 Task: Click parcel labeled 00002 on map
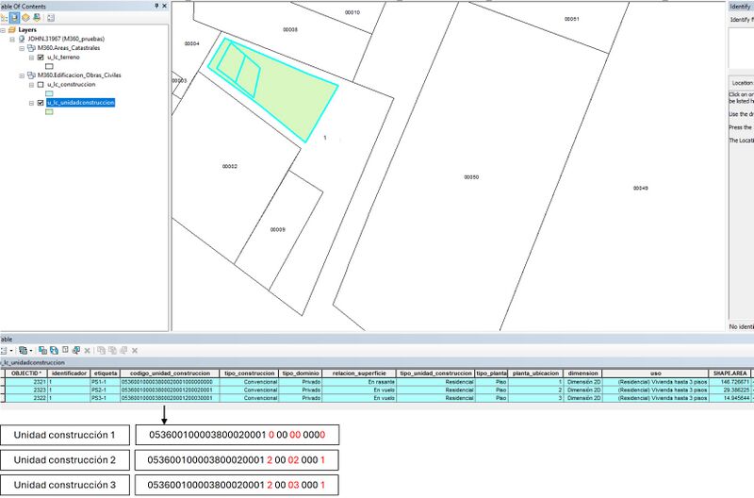click(x=230, y=167)
